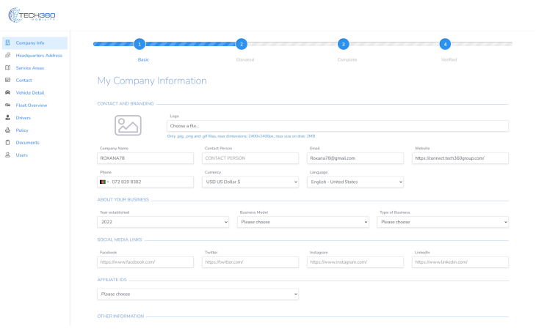Click the LinkedIn link input field

click(x=460, y=262)
